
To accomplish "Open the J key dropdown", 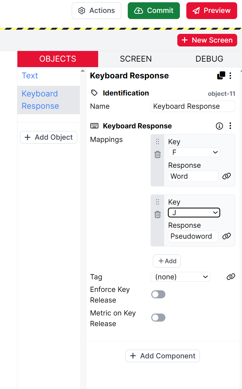I will coord(194,213).
